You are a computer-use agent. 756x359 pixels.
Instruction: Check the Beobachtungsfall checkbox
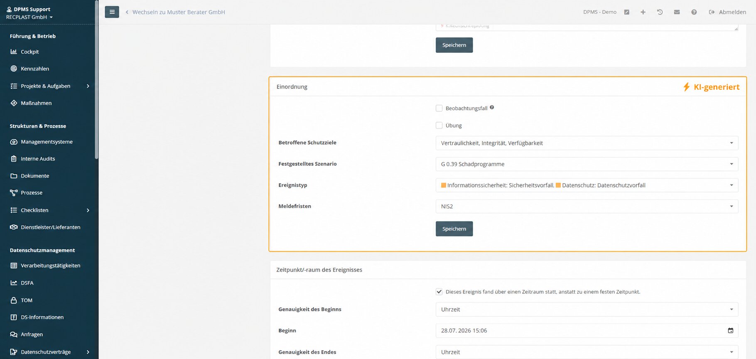pos(439,108)
